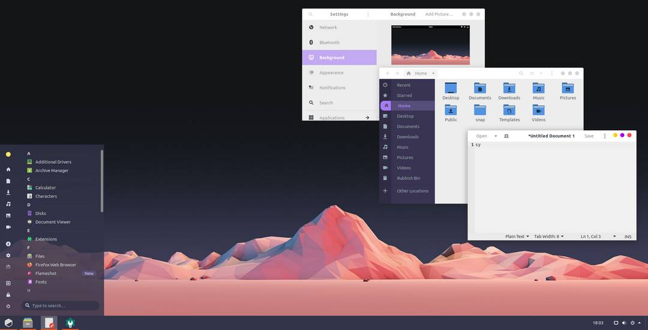Click the 18:03 clock in taskbar
This screenshot has width=648, height=330.
598,323
